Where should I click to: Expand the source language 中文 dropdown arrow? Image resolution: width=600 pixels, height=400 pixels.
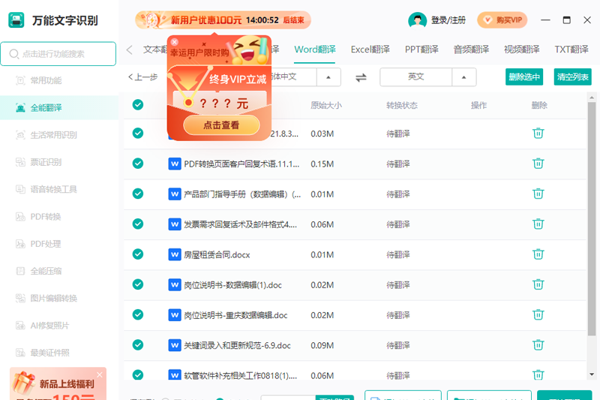[328, 77]
